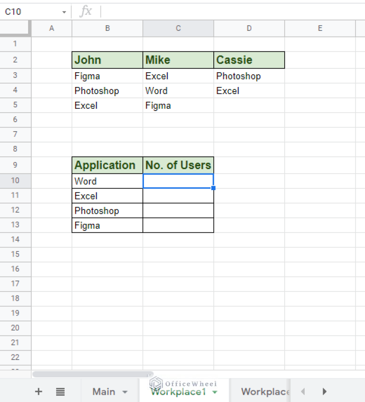This screenshot has width=365, height=402.
Task: Select column C header
Action: [x=178, y=29]
